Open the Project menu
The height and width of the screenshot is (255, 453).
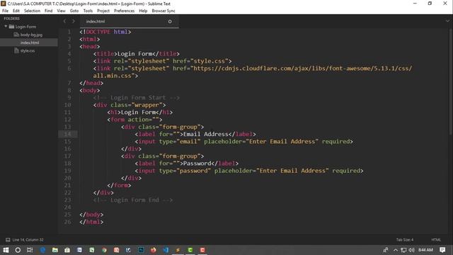point(103,11)
